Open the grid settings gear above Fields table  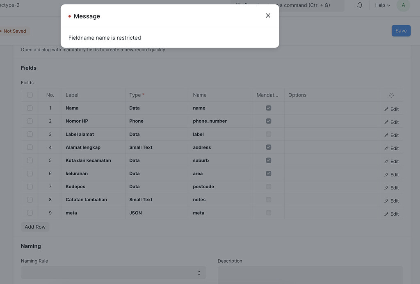click(x=391, y=95)
